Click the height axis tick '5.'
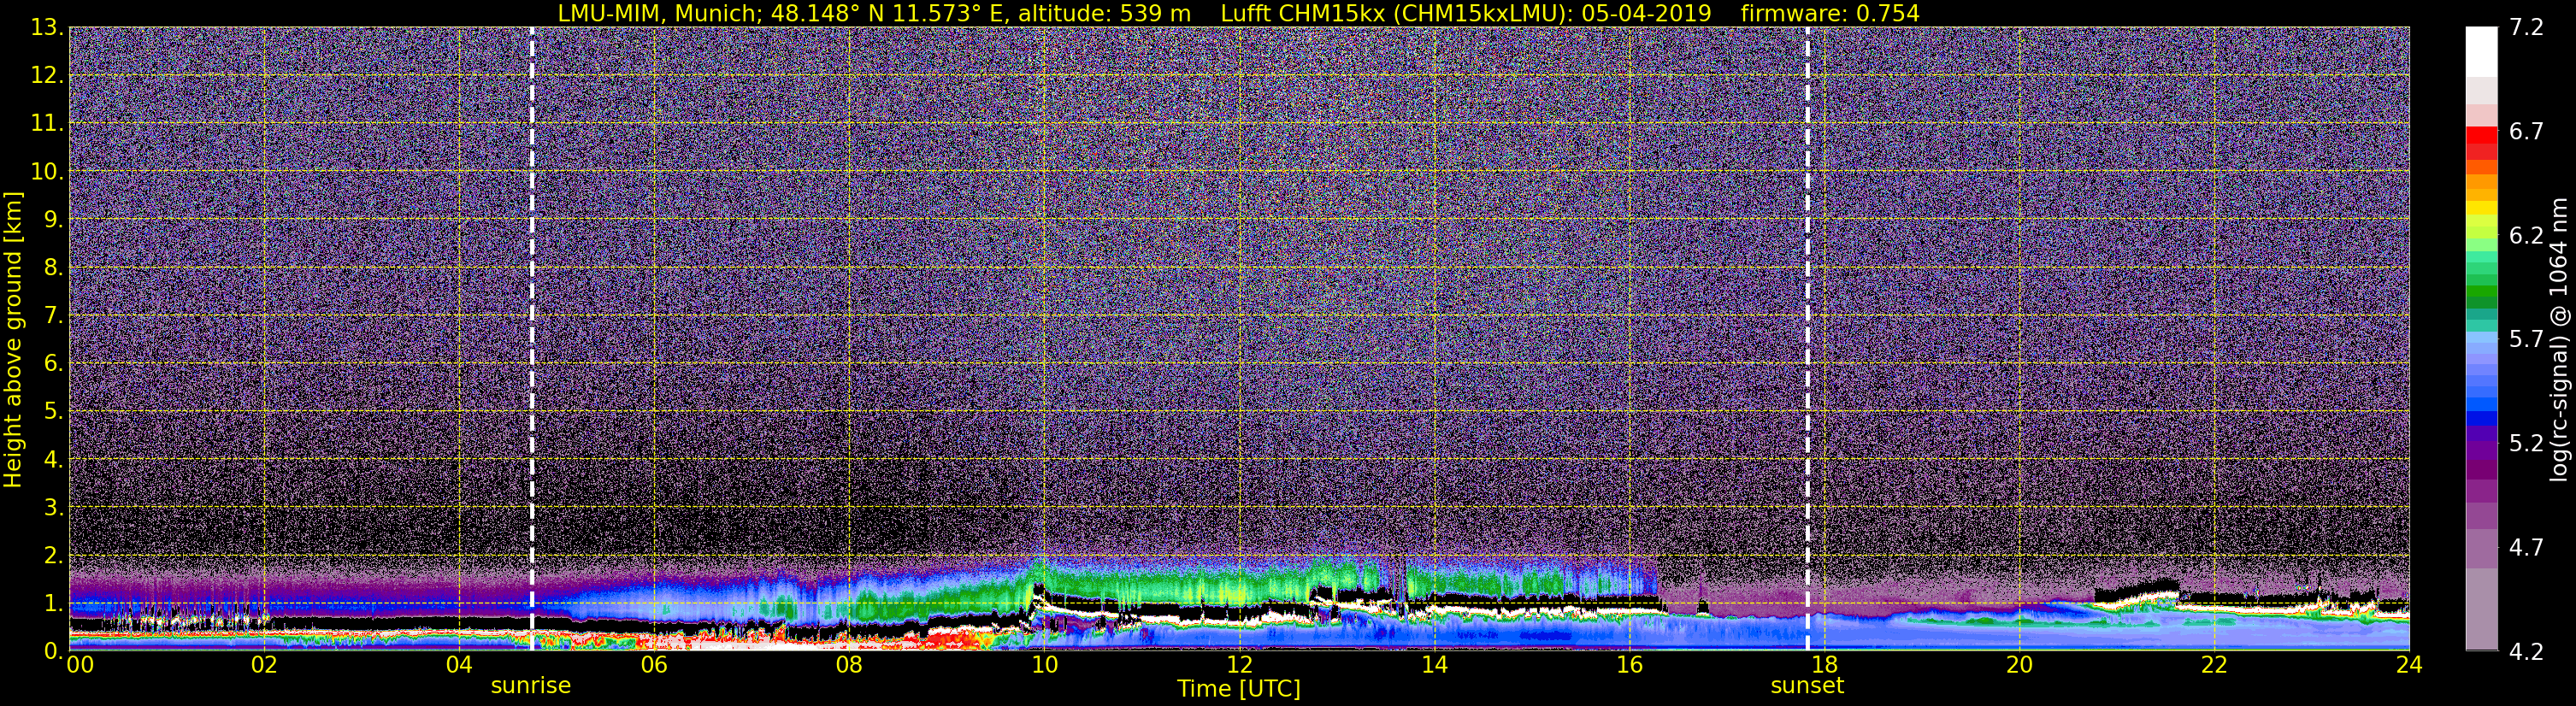2576x706 pixels. click(x=54, y=411)
